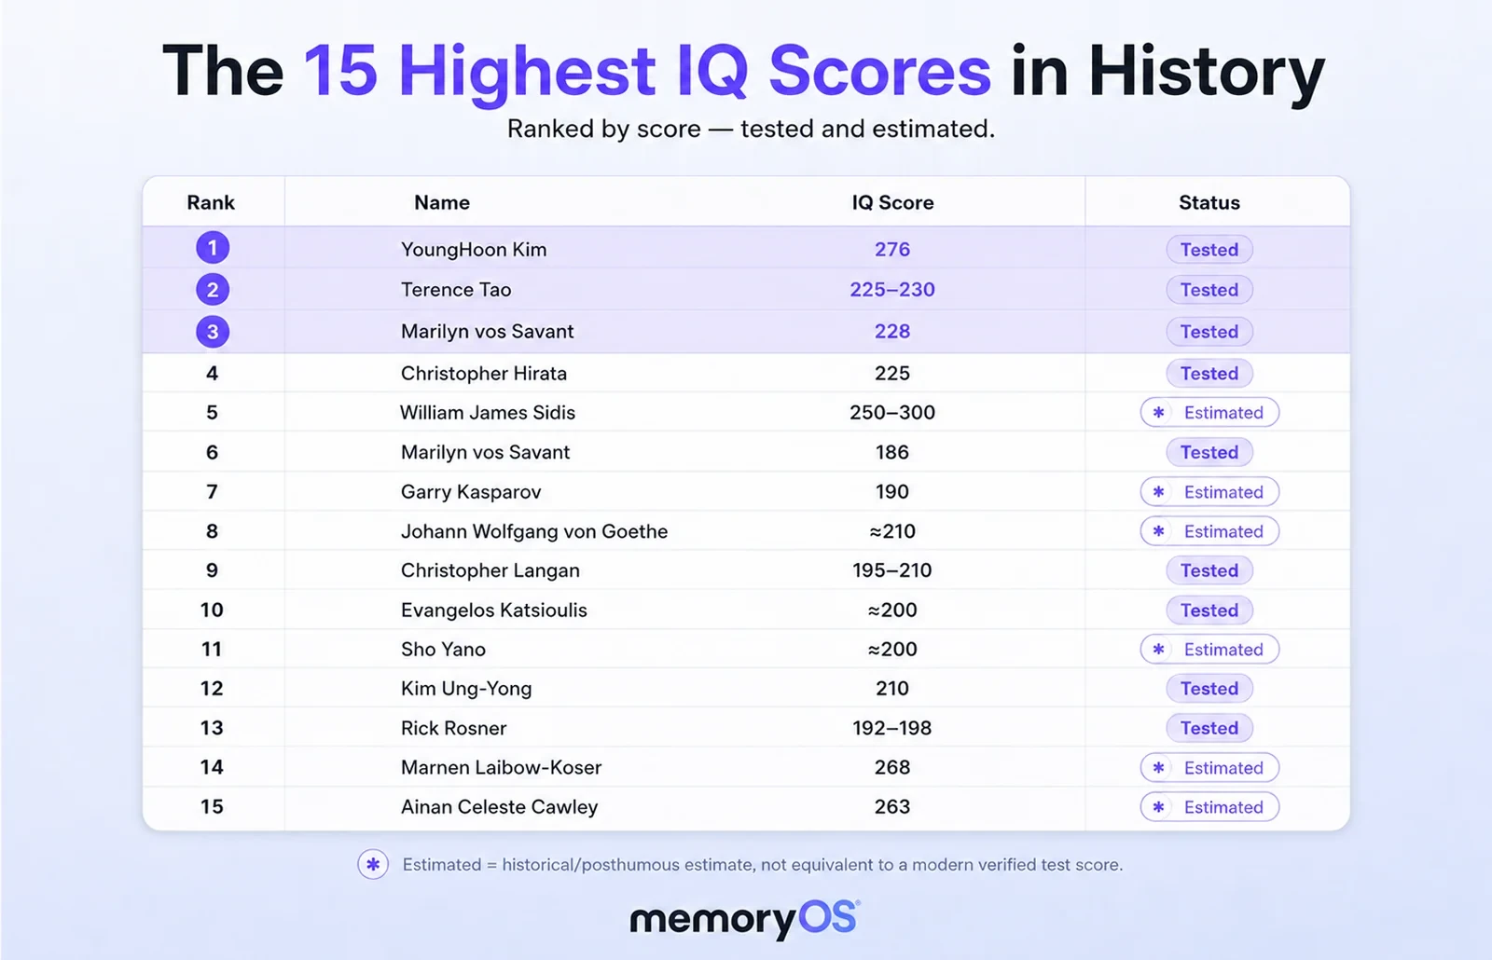This screenshot has height=960, width=1492.
Task: Click the rank 3 circle badge
Action: [x=213, y=332]
